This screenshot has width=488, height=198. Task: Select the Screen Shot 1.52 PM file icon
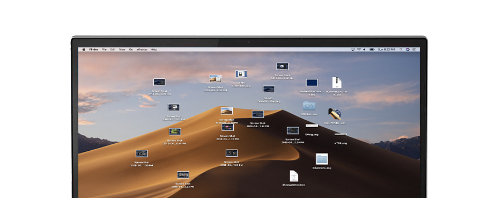click(x=174, y=107)
